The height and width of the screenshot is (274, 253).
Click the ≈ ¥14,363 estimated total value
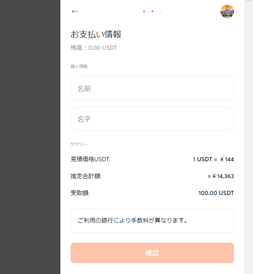[220, 176]
